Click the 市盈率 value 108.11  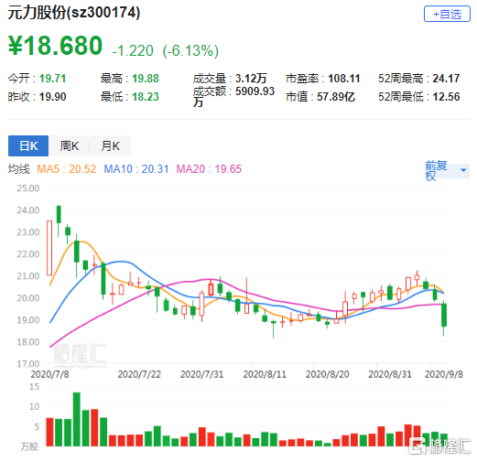click(x=344, y=79)
